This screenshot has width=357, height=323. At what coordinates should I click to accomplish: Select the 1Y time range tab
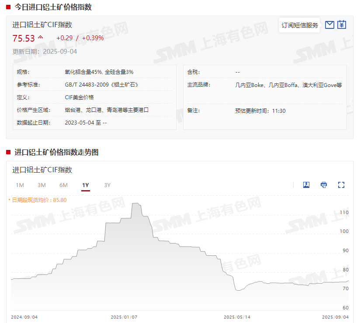click(x=86, y=185)
